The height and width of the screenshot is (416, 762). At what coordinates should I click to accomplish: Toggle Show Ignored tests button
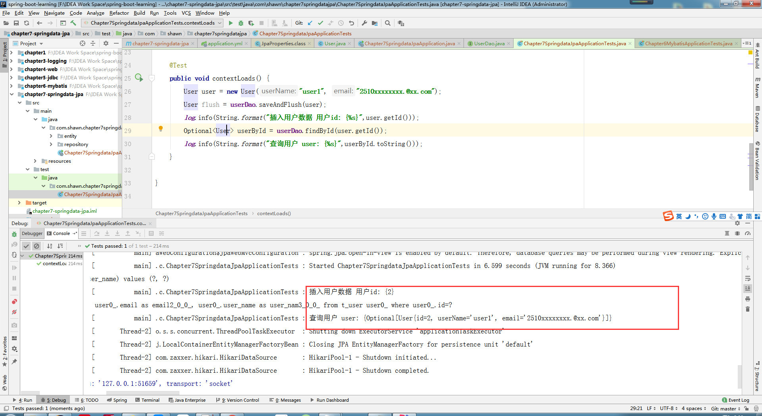point(37,246)
